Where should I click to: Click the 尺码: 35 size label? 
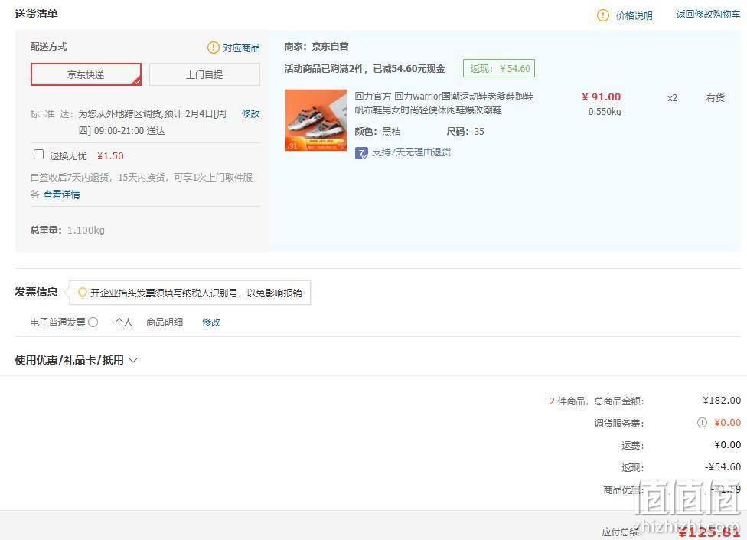coord(465,132)
